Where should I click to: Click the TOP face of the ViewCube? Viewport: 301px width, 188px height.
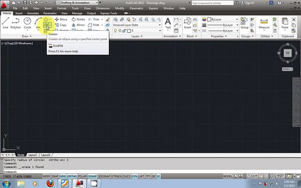pos(288,53)
